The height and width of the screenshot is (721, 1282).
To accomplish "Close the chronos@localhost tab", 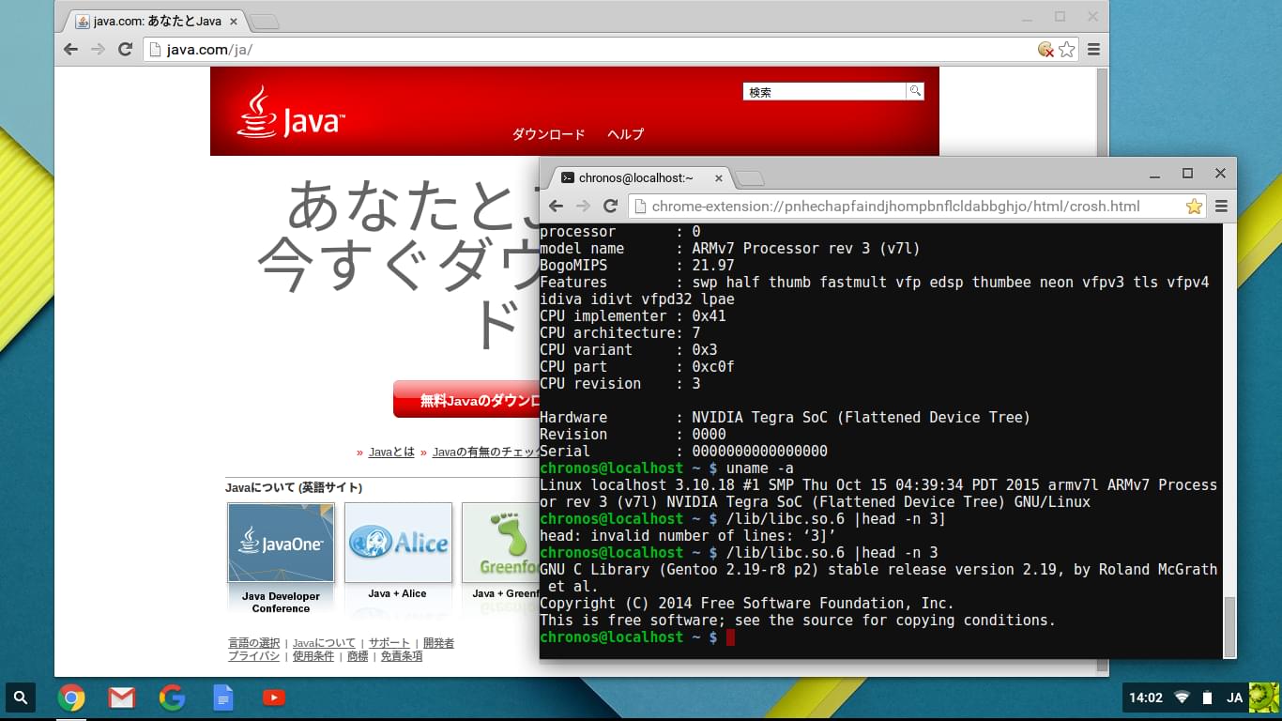I will (x=720, y=177).
